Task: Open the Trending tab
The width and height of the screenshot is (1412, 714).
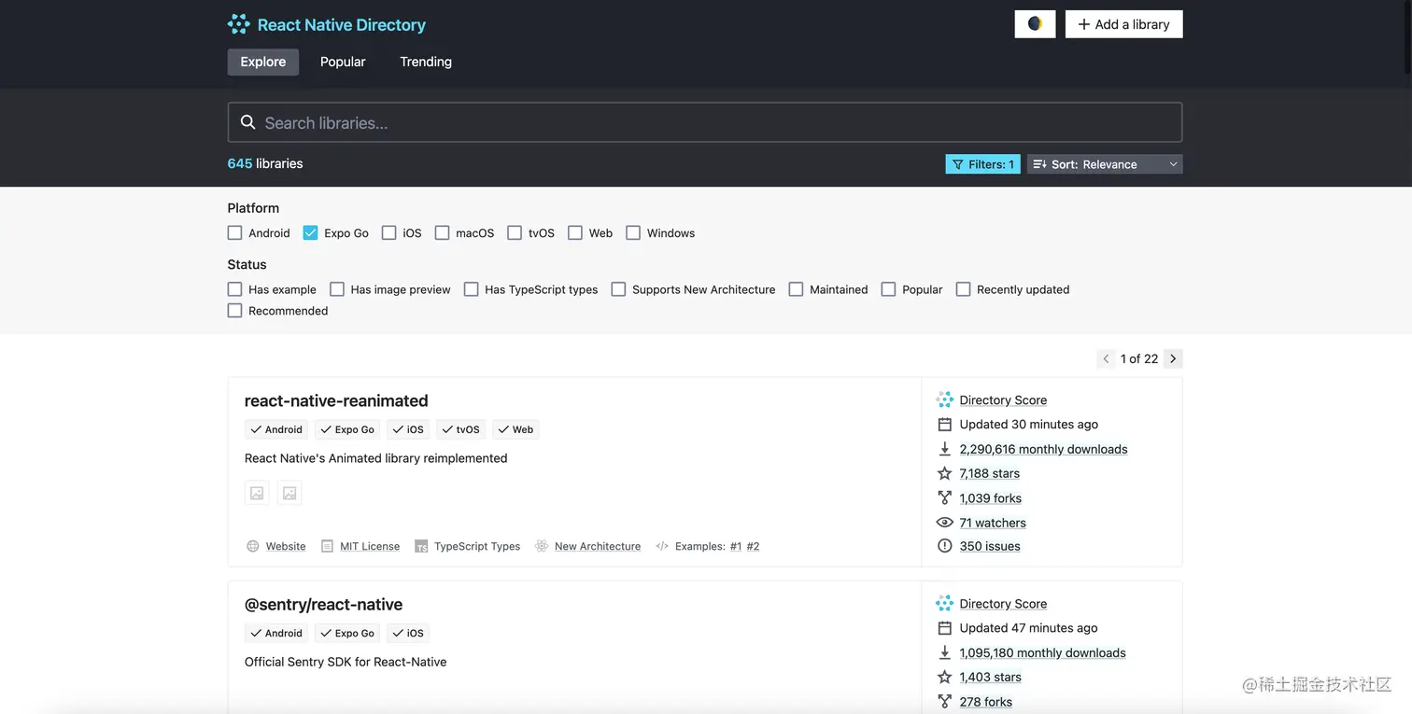Action: click(x=426, y=62)
